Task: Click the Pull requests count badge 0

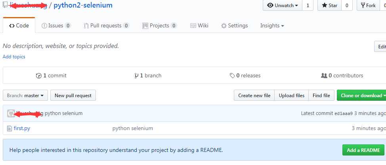Action: pyautogui.click(x=126, y=26)
